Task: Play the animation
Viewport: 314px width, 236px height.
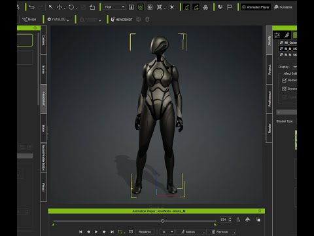Action: tap(96, 232)
